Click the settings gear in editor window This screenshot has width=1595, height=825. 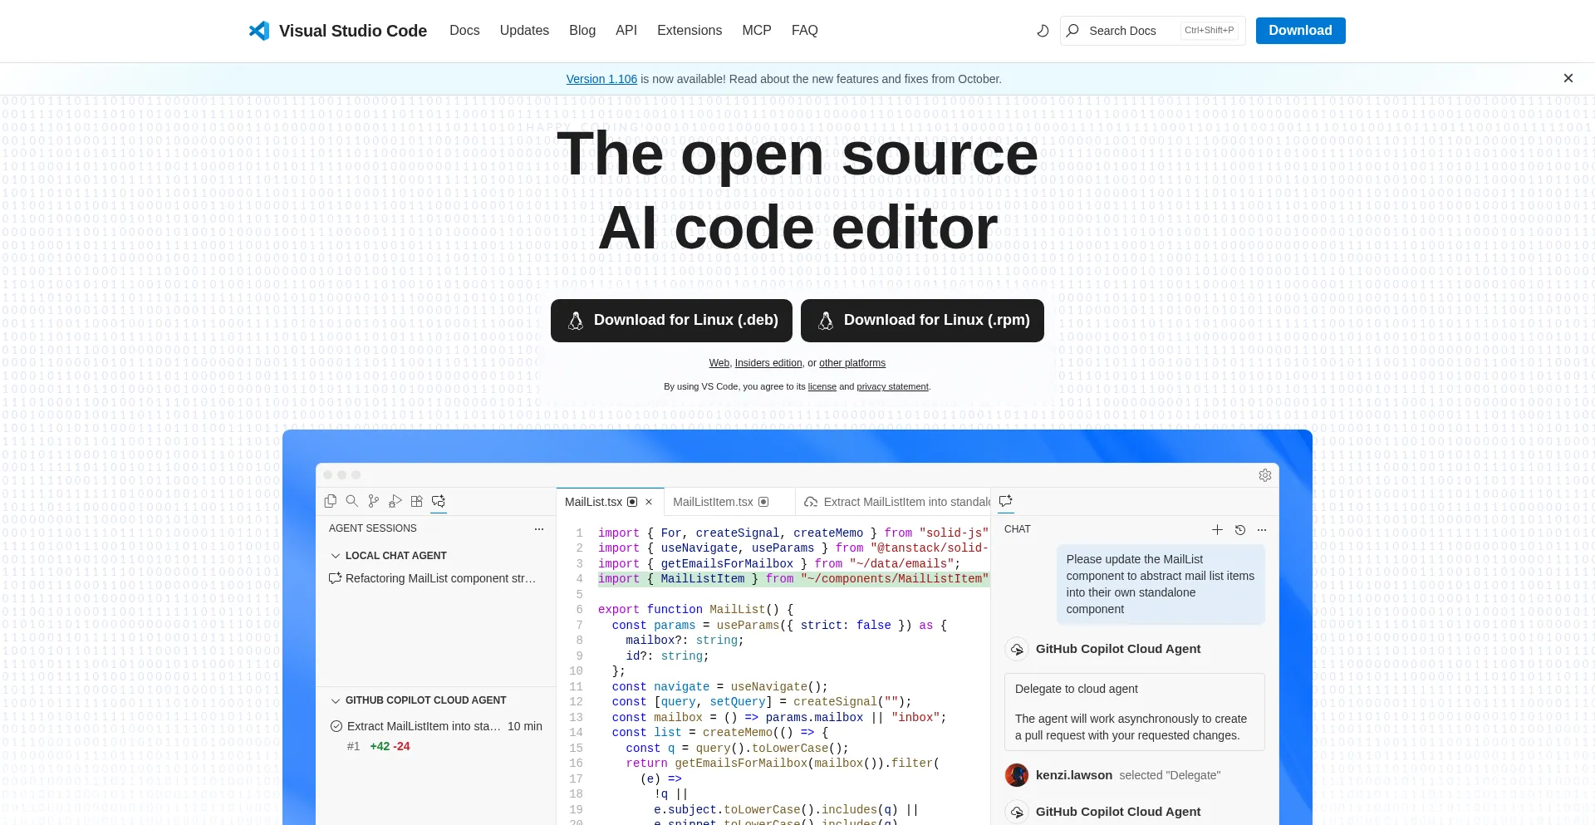click(1264, 475)
